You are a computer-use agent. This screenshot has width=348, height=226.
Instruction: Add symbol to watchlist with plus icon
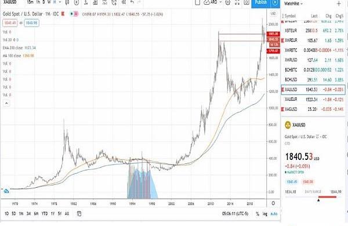[339, 3]
